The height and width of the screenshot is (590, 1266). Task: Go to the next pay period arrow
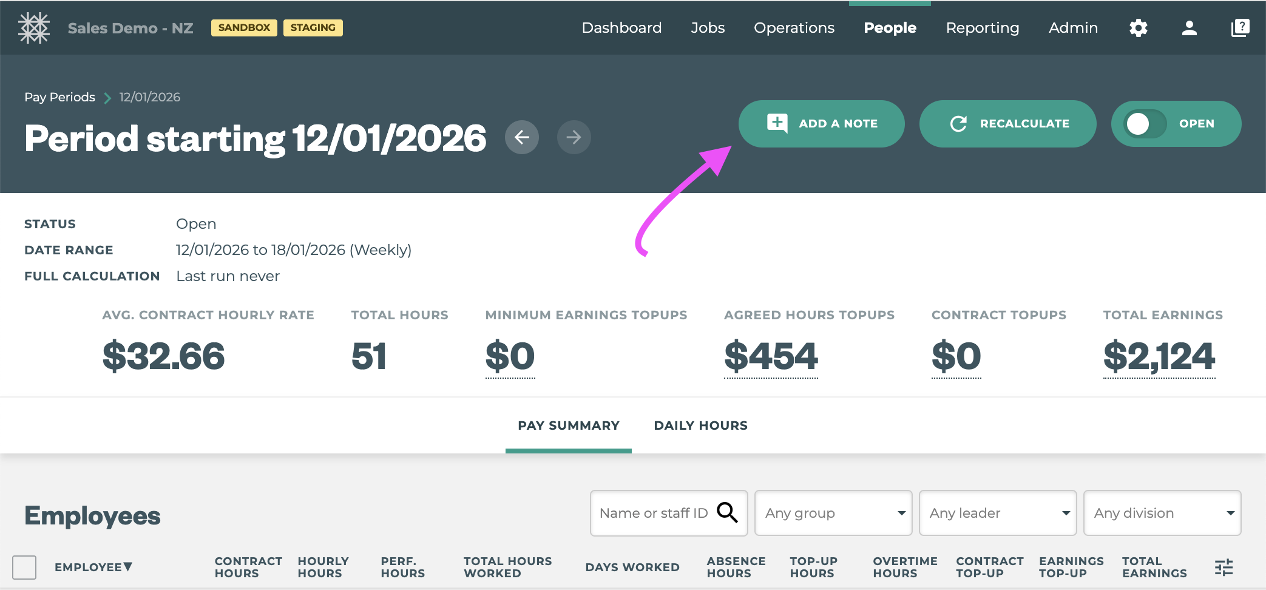pos(574,137)
